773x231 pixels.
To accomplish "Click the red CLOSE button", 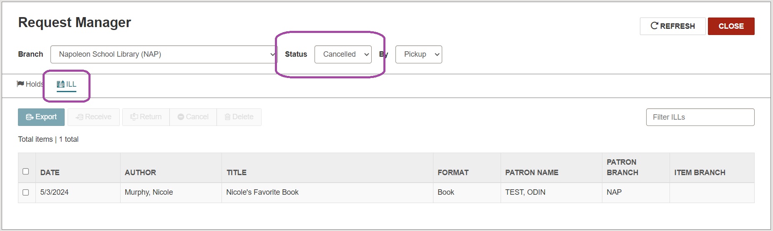I will (x=731, y=26).
